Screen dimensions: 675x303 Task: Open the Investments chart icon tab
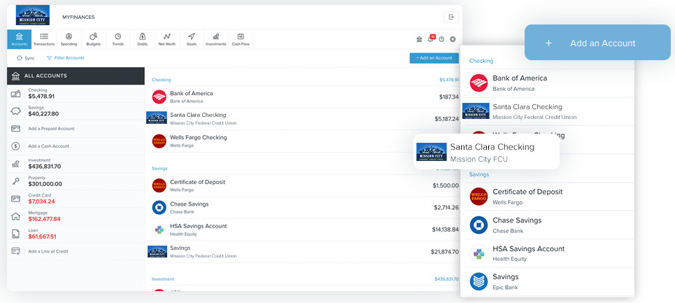(216, 39)
